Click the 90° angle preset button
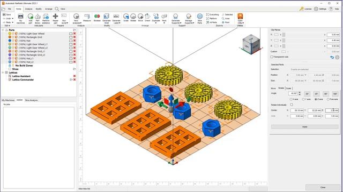 (326, 94)
